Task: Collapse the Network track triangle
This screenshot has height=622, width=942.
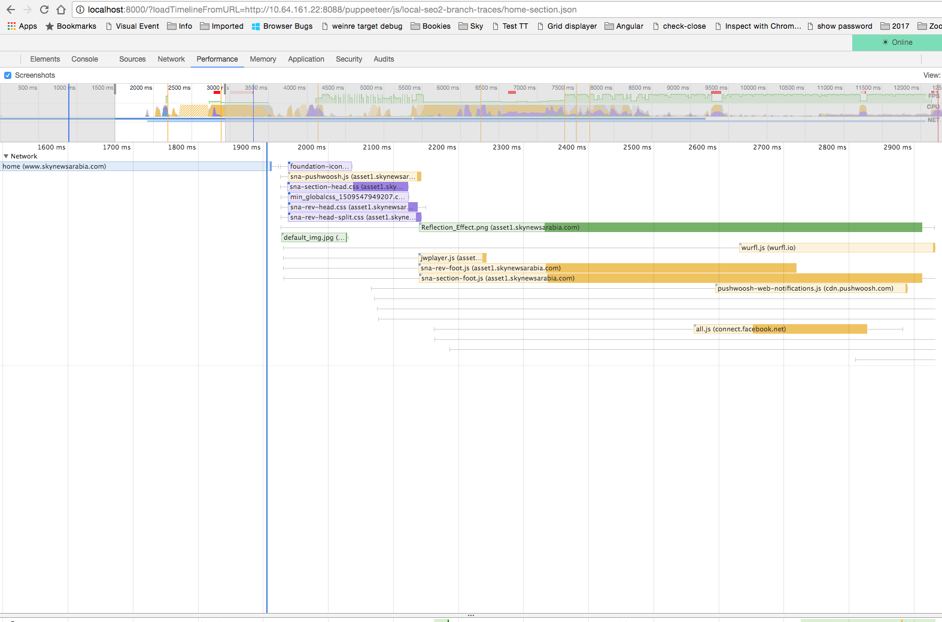Action: coord(6,156)
